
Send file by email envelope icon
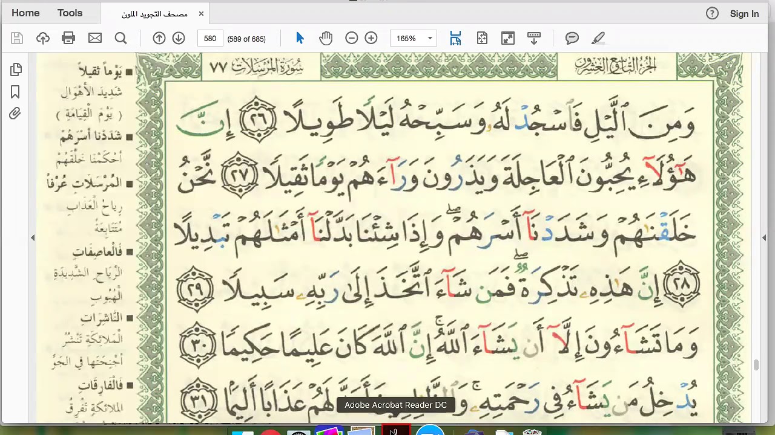click(x=95, y=38)
